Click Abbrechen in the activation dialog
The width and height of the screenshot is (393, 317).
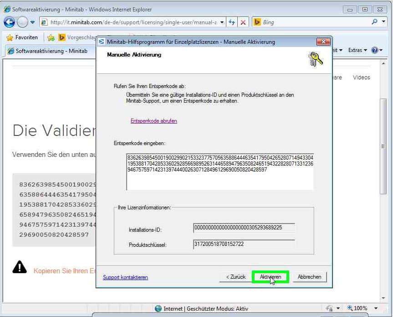tap(310, 277)
